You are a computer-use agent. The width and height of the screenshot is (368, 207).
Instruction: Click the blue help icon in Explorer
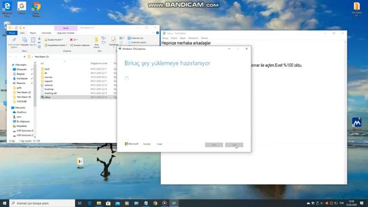pos(158,33)
